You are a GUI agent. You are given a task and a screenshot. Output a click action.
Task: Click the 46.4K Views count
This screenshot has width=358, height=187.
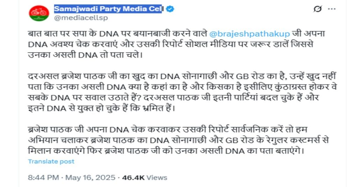pos(143,178)
